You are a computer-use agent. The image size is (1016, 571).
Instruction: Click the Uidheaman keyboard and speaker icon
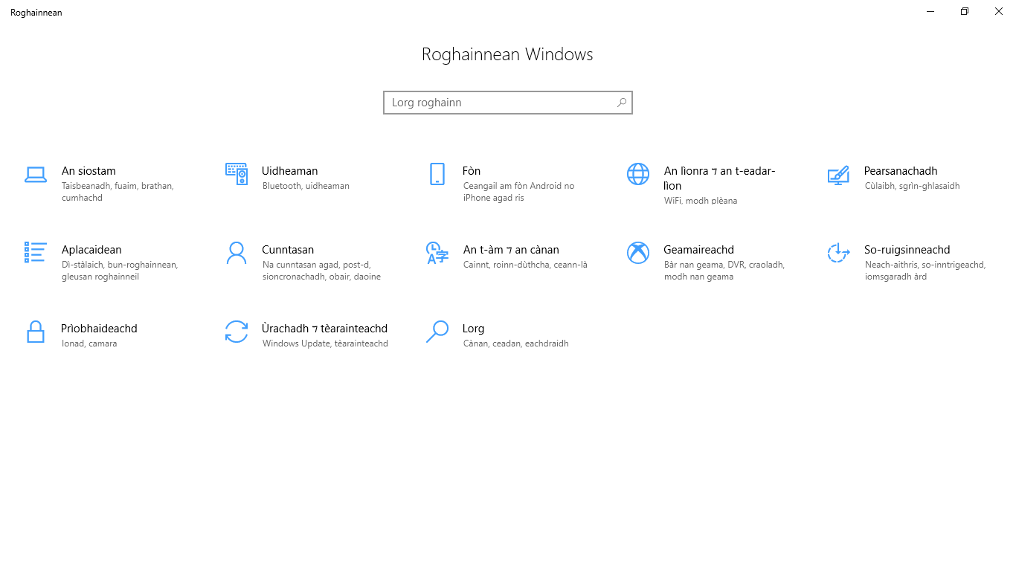(237, 174)
